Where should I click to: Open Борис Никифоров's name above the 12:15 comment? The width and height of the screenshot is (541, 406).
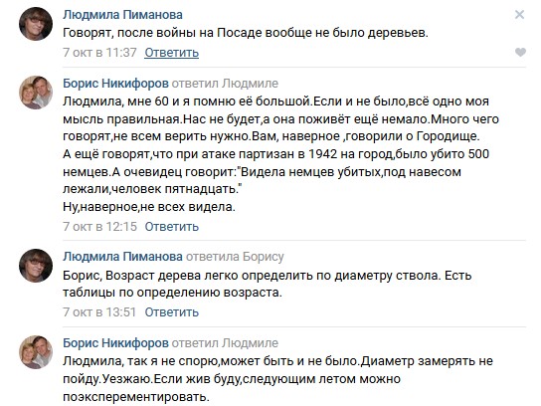coord(115,84)
